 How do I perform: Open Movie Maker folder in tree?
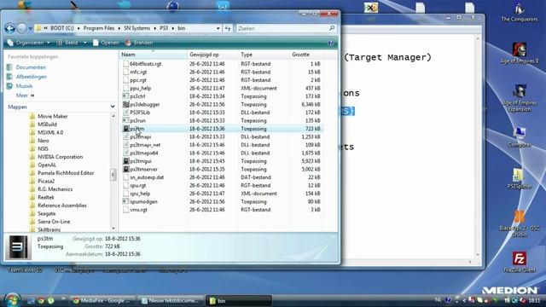tap(52, 116)
